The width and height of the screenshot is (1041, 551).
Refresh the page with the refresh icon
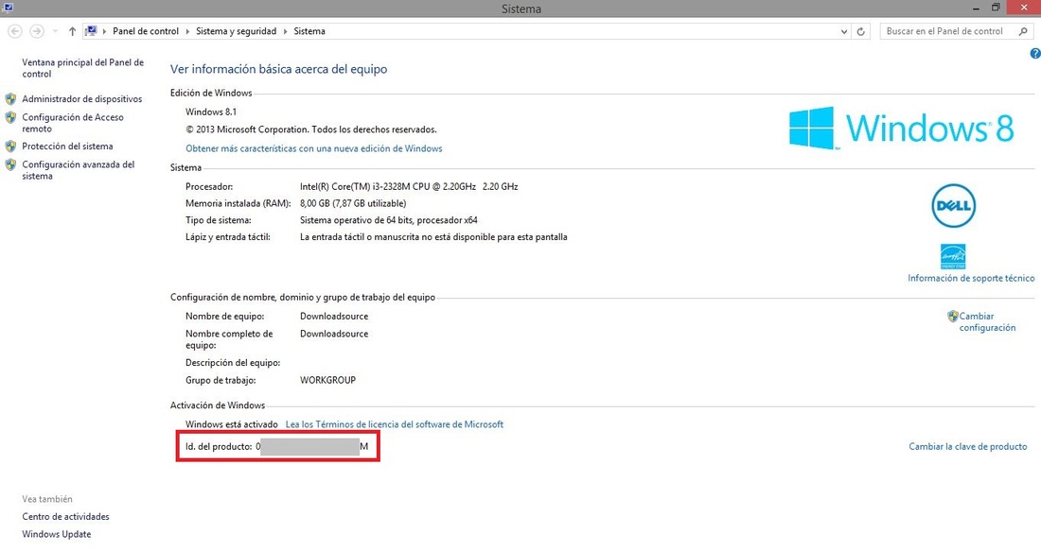pos(861,31)
